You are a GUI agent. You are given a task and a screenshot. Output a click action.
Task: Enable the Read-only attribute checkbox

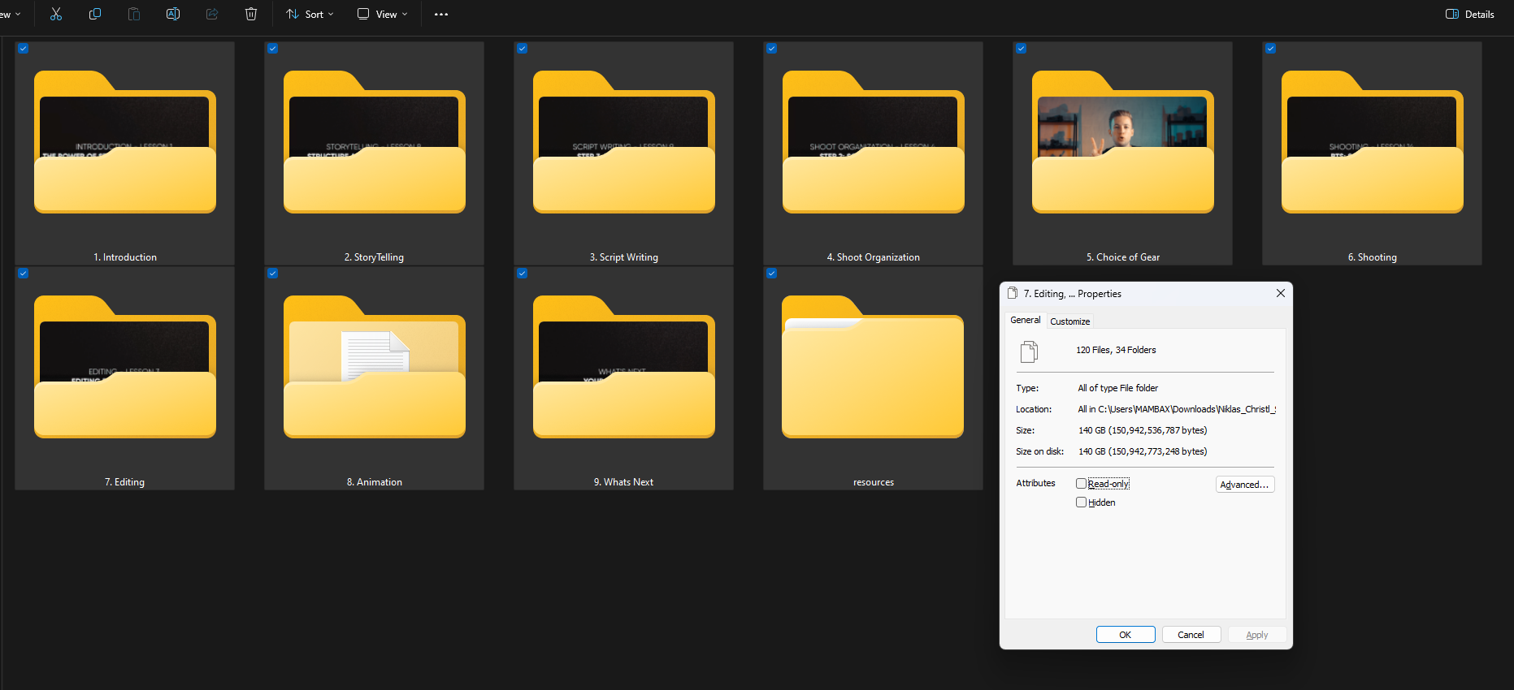coord(1082,484)
